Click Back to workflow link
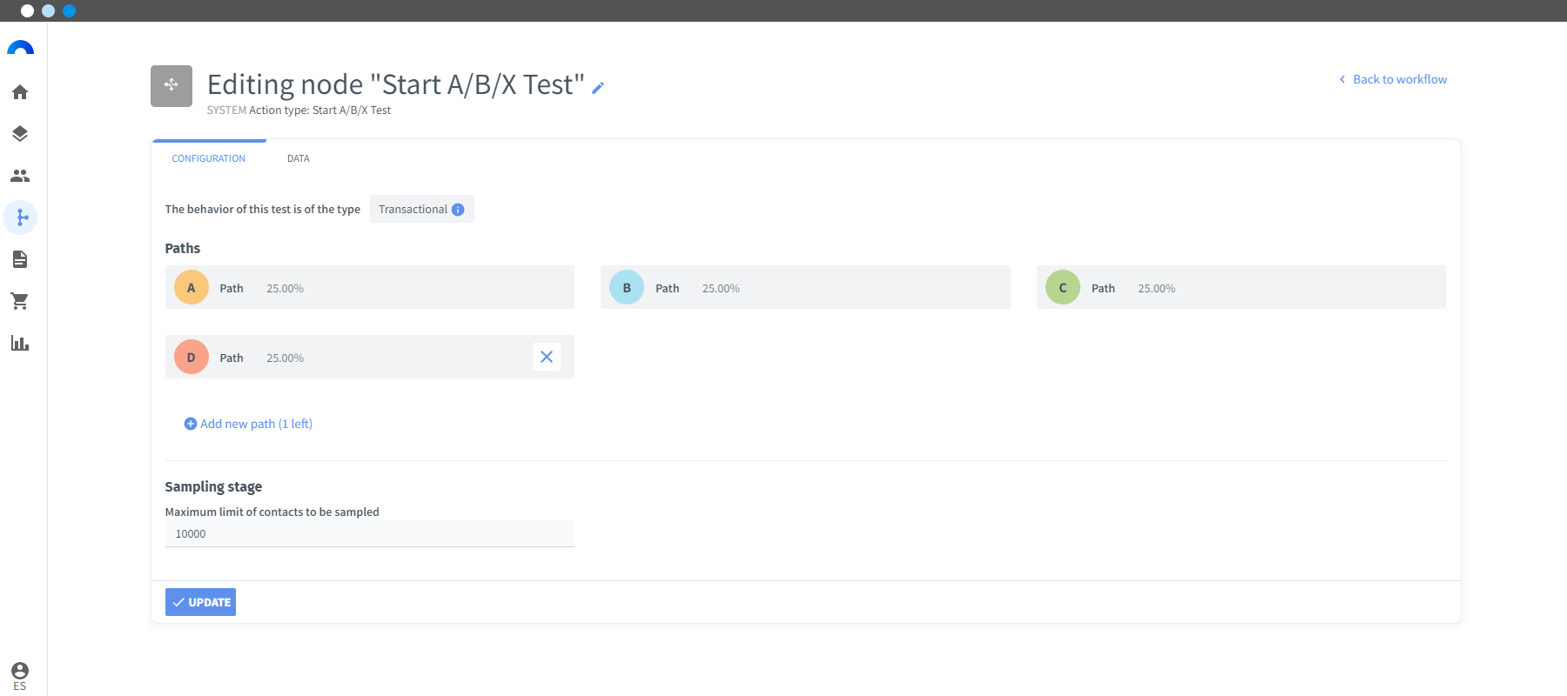1567x696 pixels. [1393, 79]
